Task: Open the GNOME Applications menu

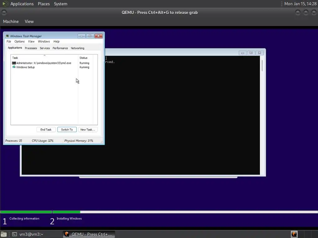Action: (x=22, y=4)
